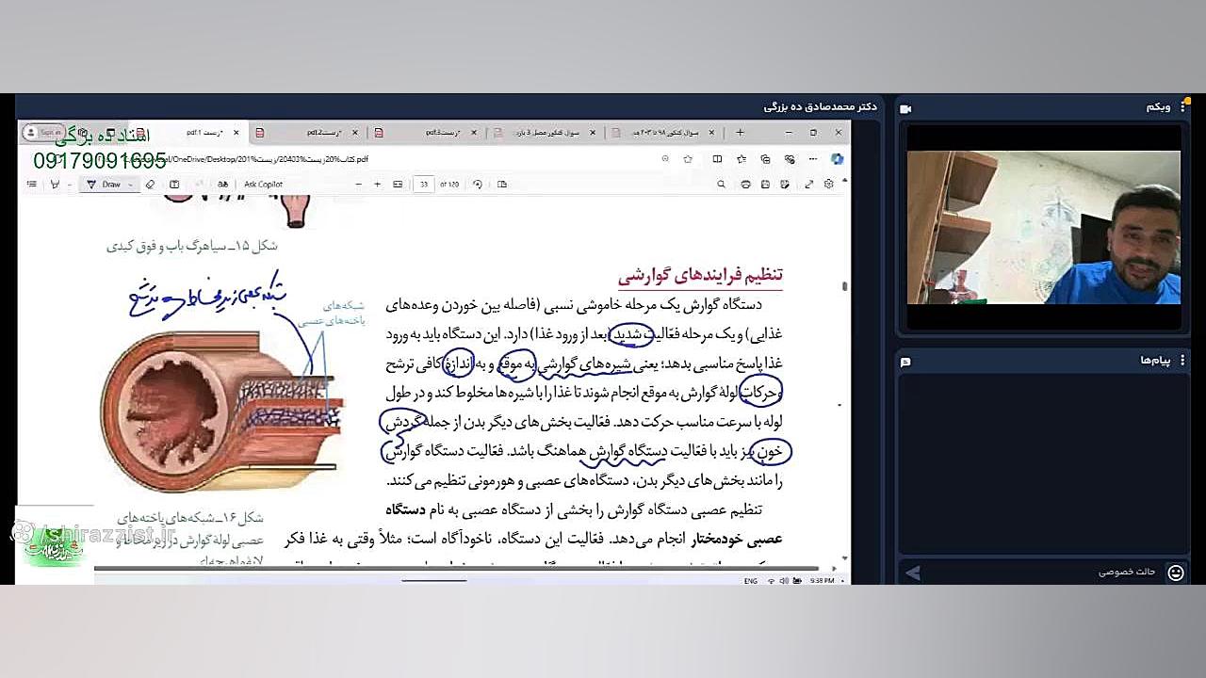Screen dimensions: 1206x678
Task: Click the webcam video of the presenter
Action: 1043,227
